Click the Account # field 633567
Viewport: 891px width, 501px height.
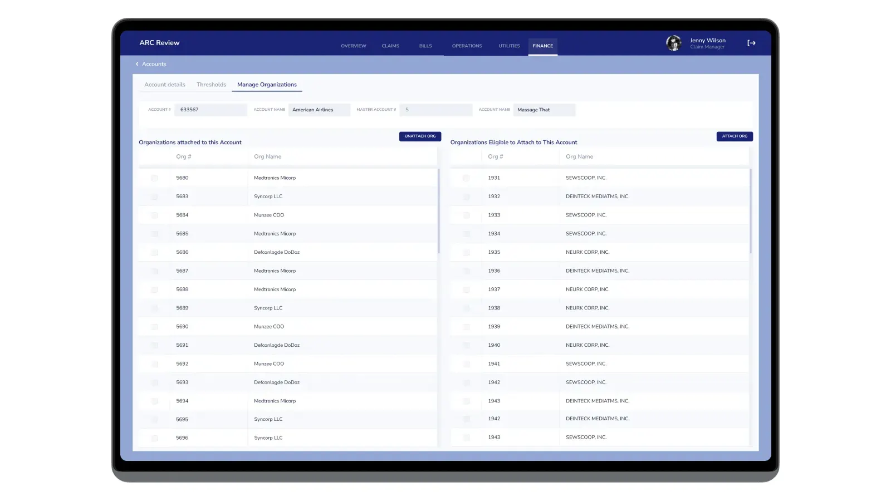point(210,110)
